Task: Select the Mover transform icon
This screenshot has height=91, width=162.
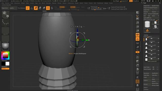Action: click(x=36, y=8)
